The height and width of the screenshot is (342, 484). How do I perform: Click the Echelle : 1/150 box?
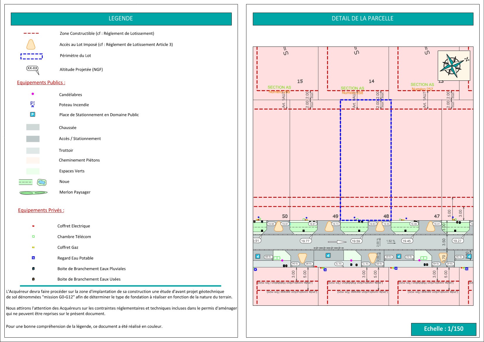click(x=443, y=329)
